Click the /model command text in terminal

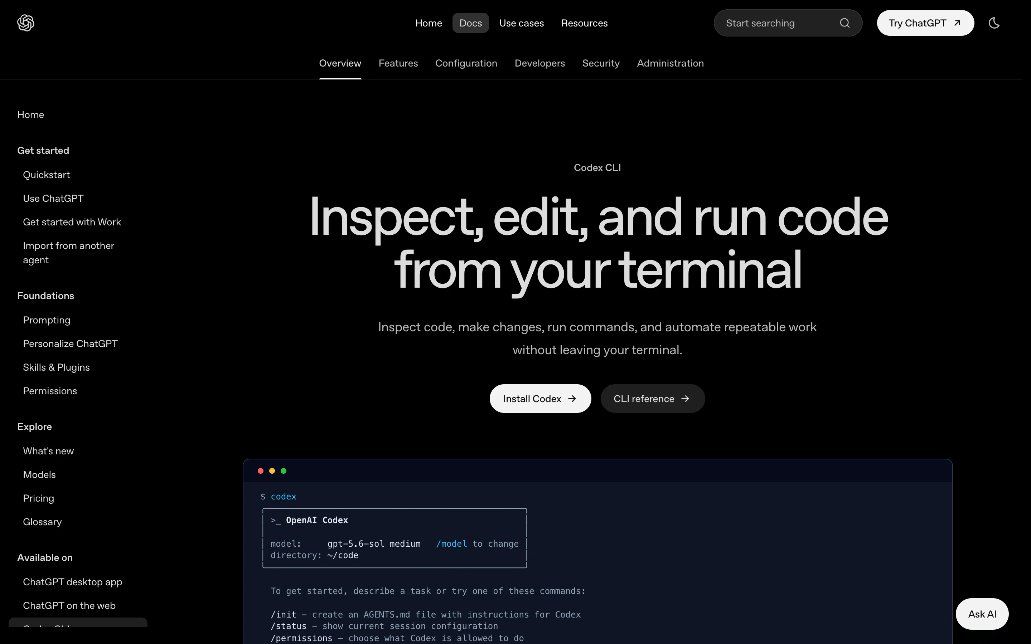[x=451, y=544]
